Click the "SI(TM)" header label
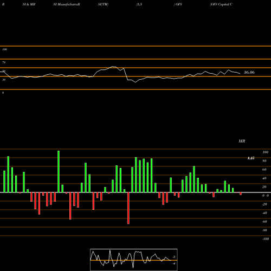 tap(103, 4)
